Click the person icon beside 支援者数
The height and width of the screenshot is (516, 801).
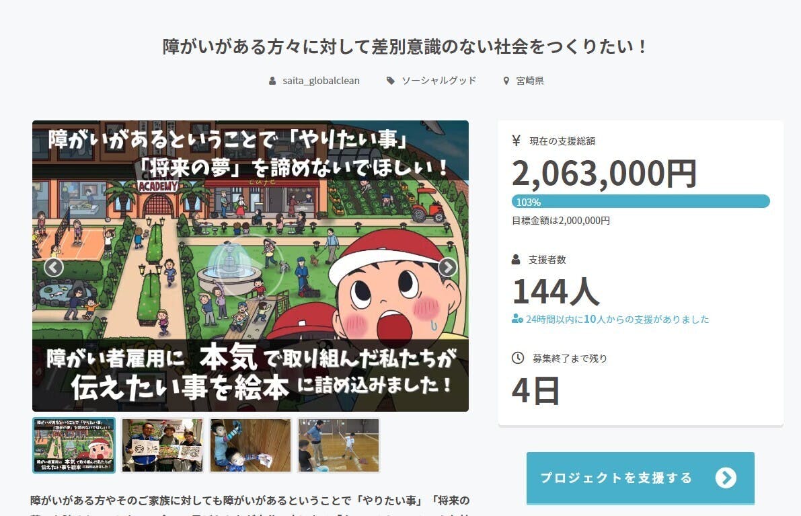click(x=516, y=260)
